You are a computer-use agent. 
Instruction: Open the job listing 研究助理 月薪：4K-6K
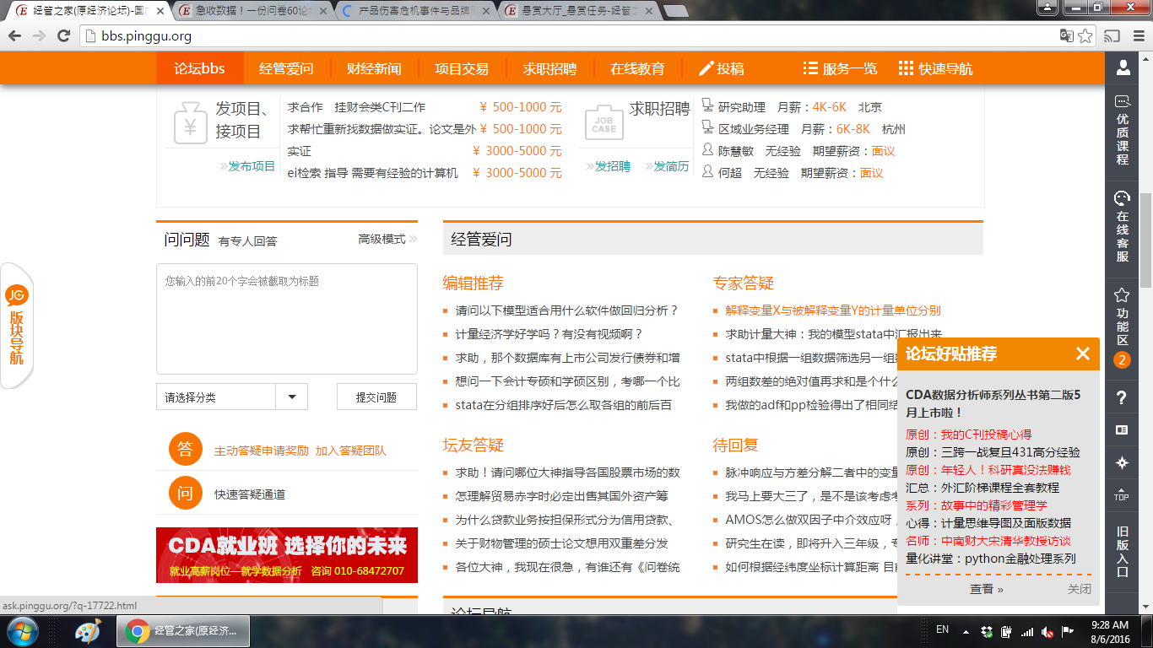[792, 107]
